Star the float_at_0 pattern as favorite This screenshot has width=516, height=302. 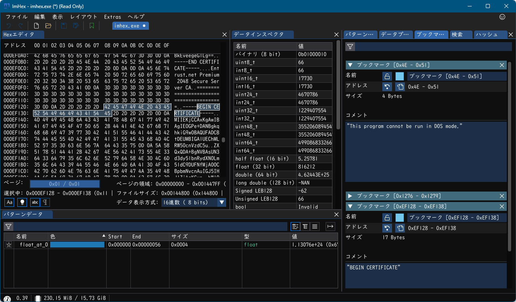pyautogui.click(x=8, y=244)
